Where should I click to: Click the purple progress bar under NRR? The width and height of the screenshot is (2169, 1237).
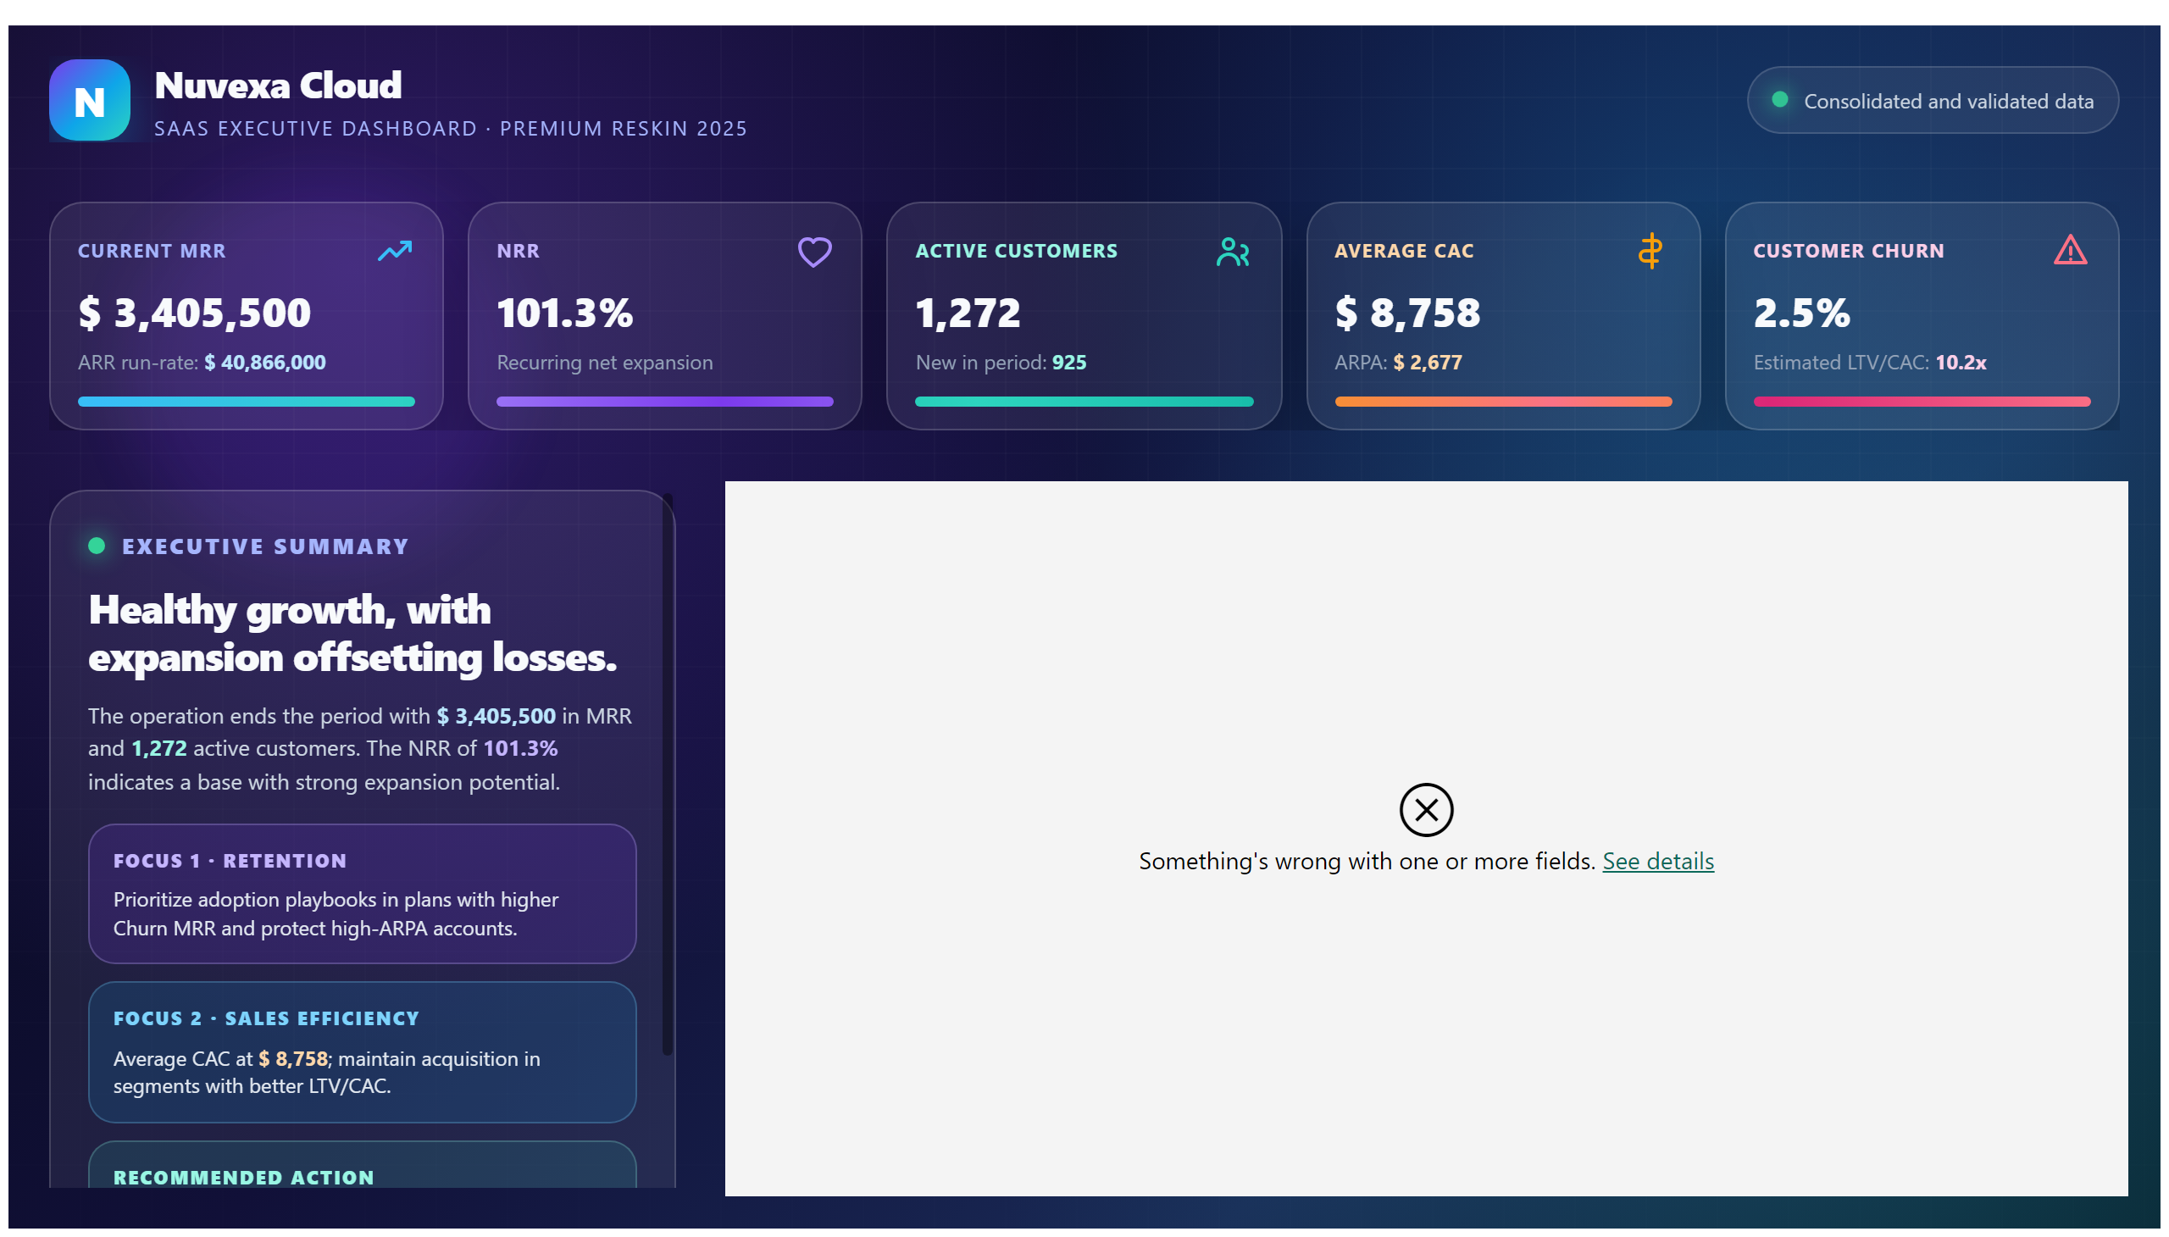664,402
